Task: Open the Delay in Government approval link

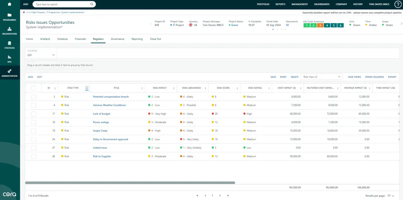Action: pyautogui.click(x=110, y=139)
